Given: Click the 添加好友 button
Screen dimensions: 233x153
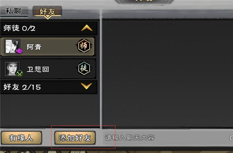Looking at the screenshot, I should pos(75,138).
